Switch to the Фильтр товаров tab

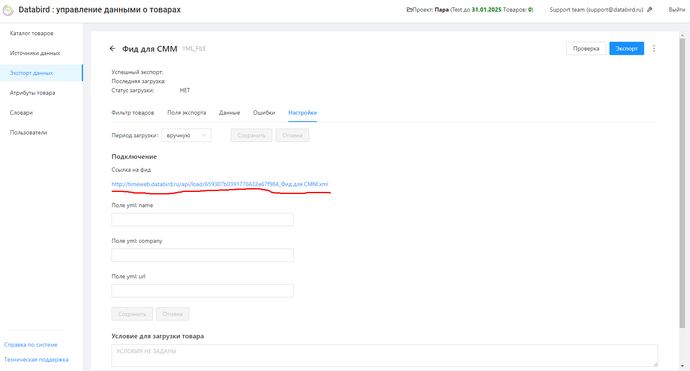click(133, 113)
